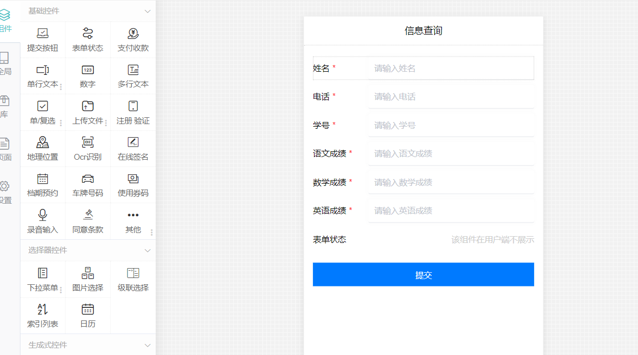Select the 同意条款 agreement component
This screenshot has height=355, width=638.
pos(88,221)
